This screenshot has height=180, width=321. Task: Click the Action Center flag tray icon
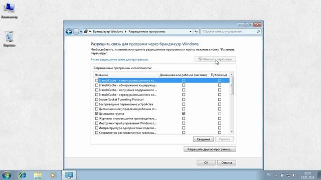click(282, 175)
